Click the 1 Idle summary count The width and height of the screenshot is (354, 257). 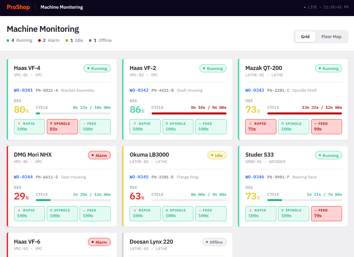pyautogui.click(x=74, y=40)
